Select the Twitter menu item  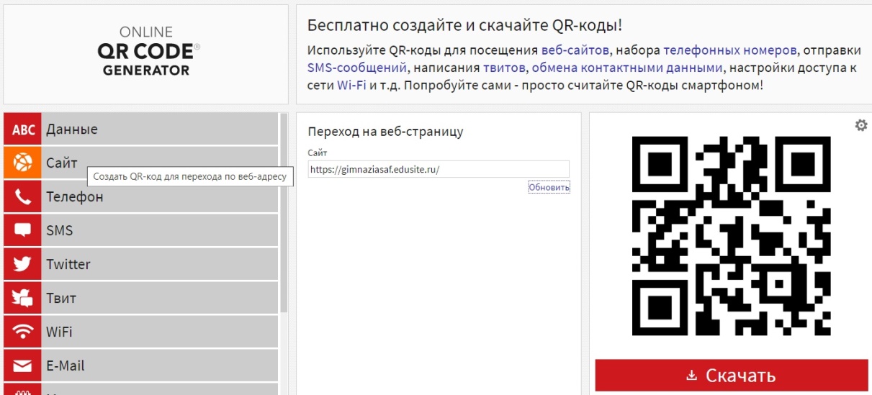pyautogui.click(x=140, y=264)
